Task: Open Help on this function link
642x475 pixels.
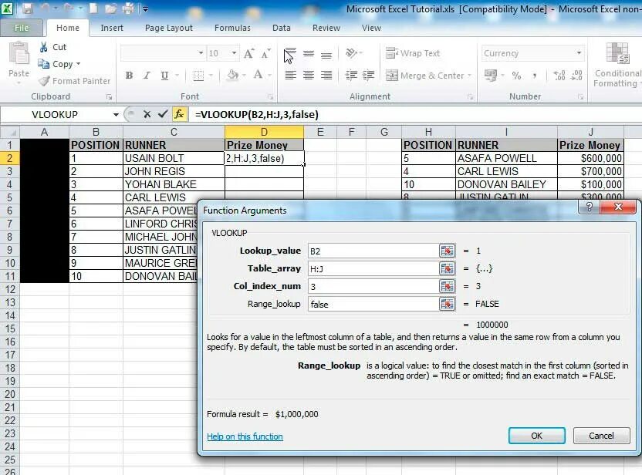Action: pyautogui.click(x=245, y=436)
